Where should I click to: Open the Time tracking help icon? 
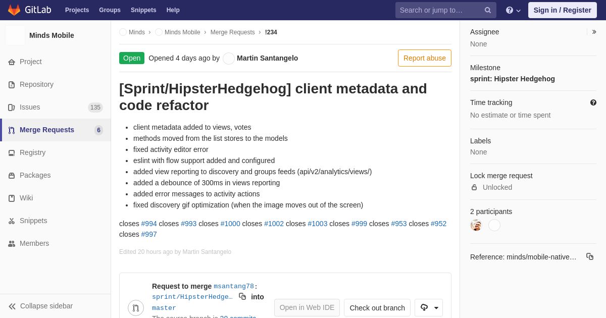(593, 102)
